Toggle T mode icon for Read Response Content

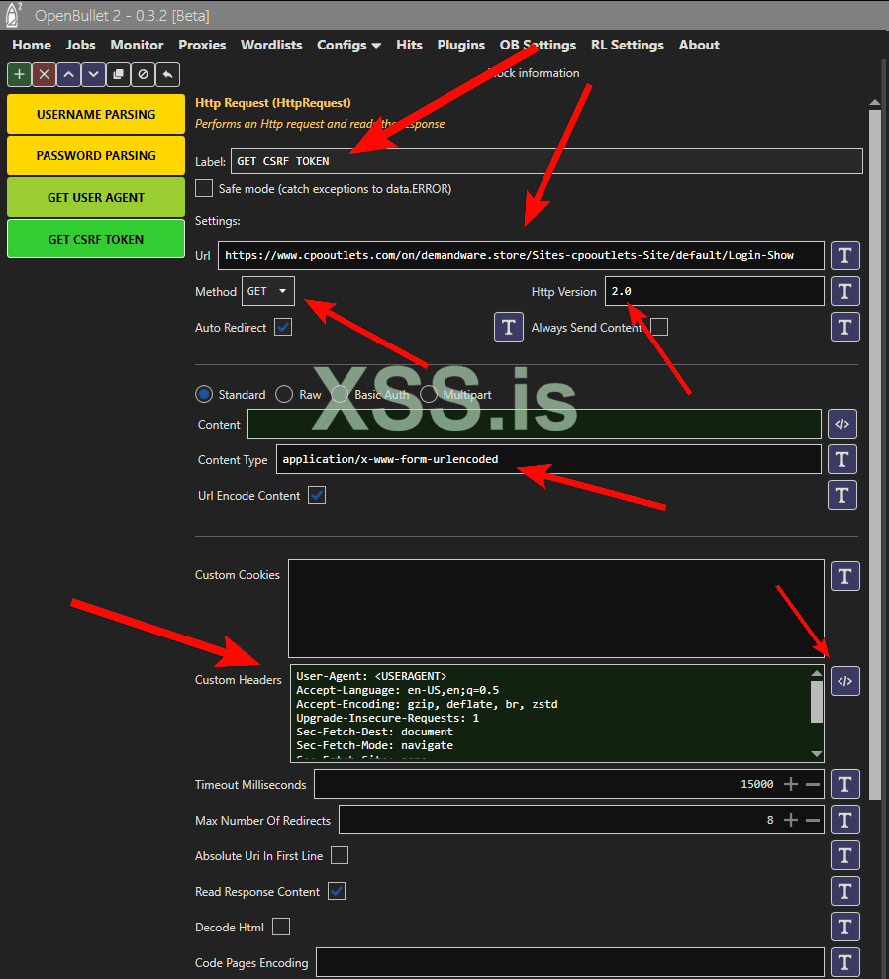pos(844,891)
